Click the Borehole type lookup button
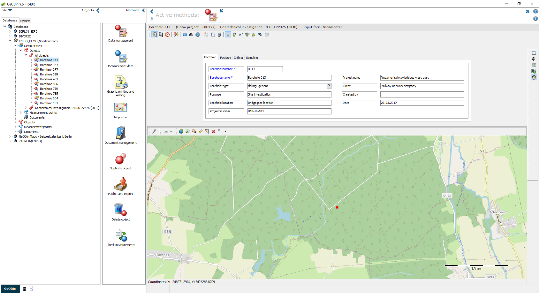 329,86
